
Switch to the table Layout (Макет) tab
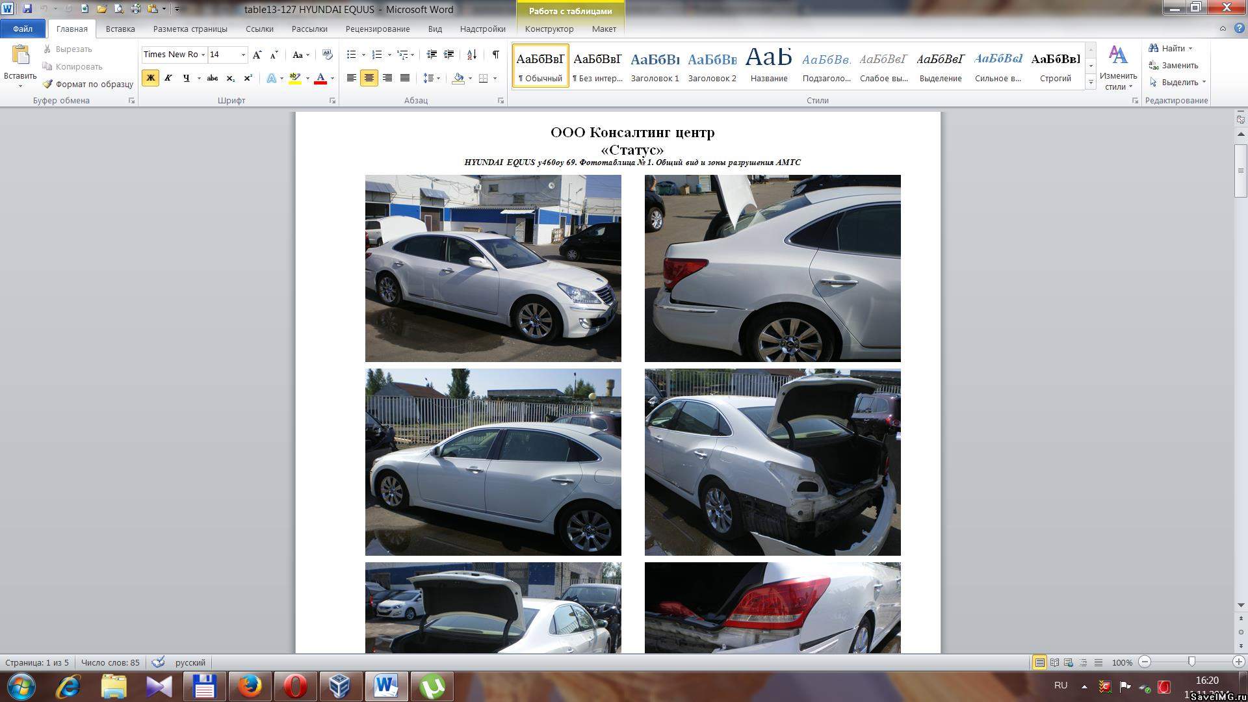[x=604, y=29]
